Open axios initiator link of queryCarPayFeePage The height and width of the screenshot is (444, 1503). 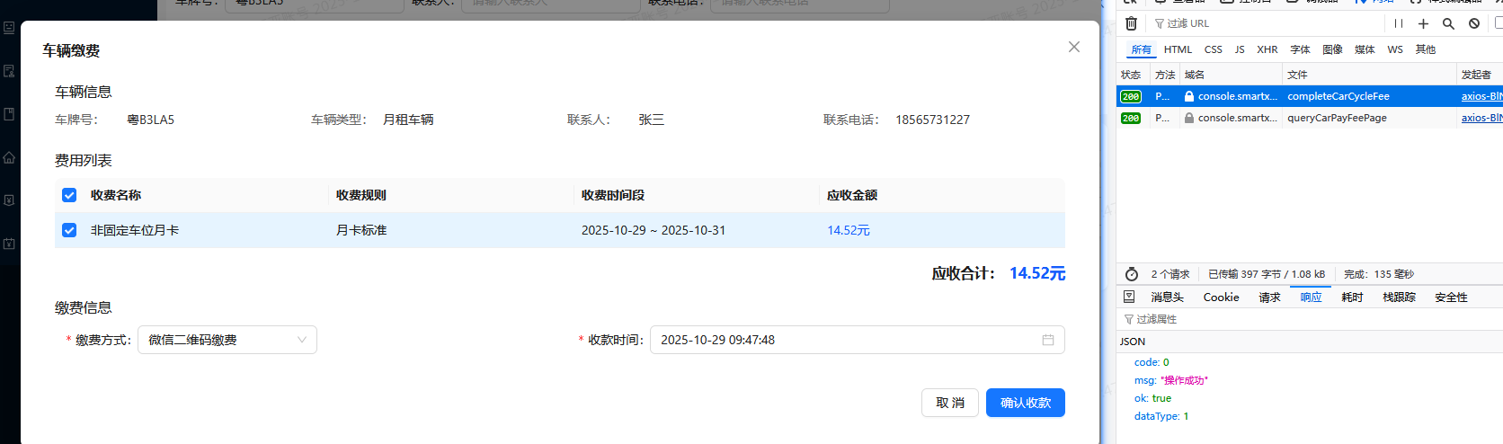1481,118
